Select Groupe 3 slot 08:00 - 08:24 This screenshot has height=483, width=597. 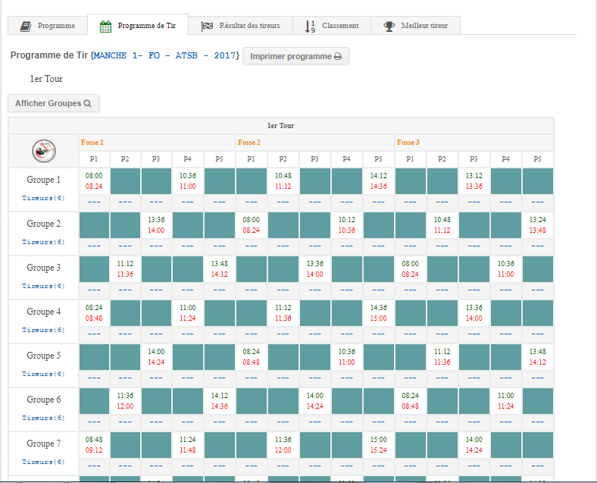tap(410, 269)
